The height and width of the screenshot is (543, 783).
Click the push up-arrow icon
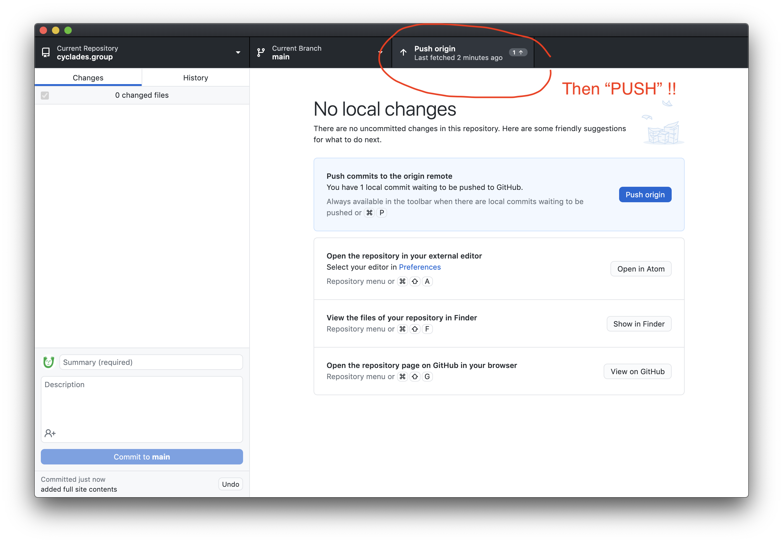click(x=403, y=52)
